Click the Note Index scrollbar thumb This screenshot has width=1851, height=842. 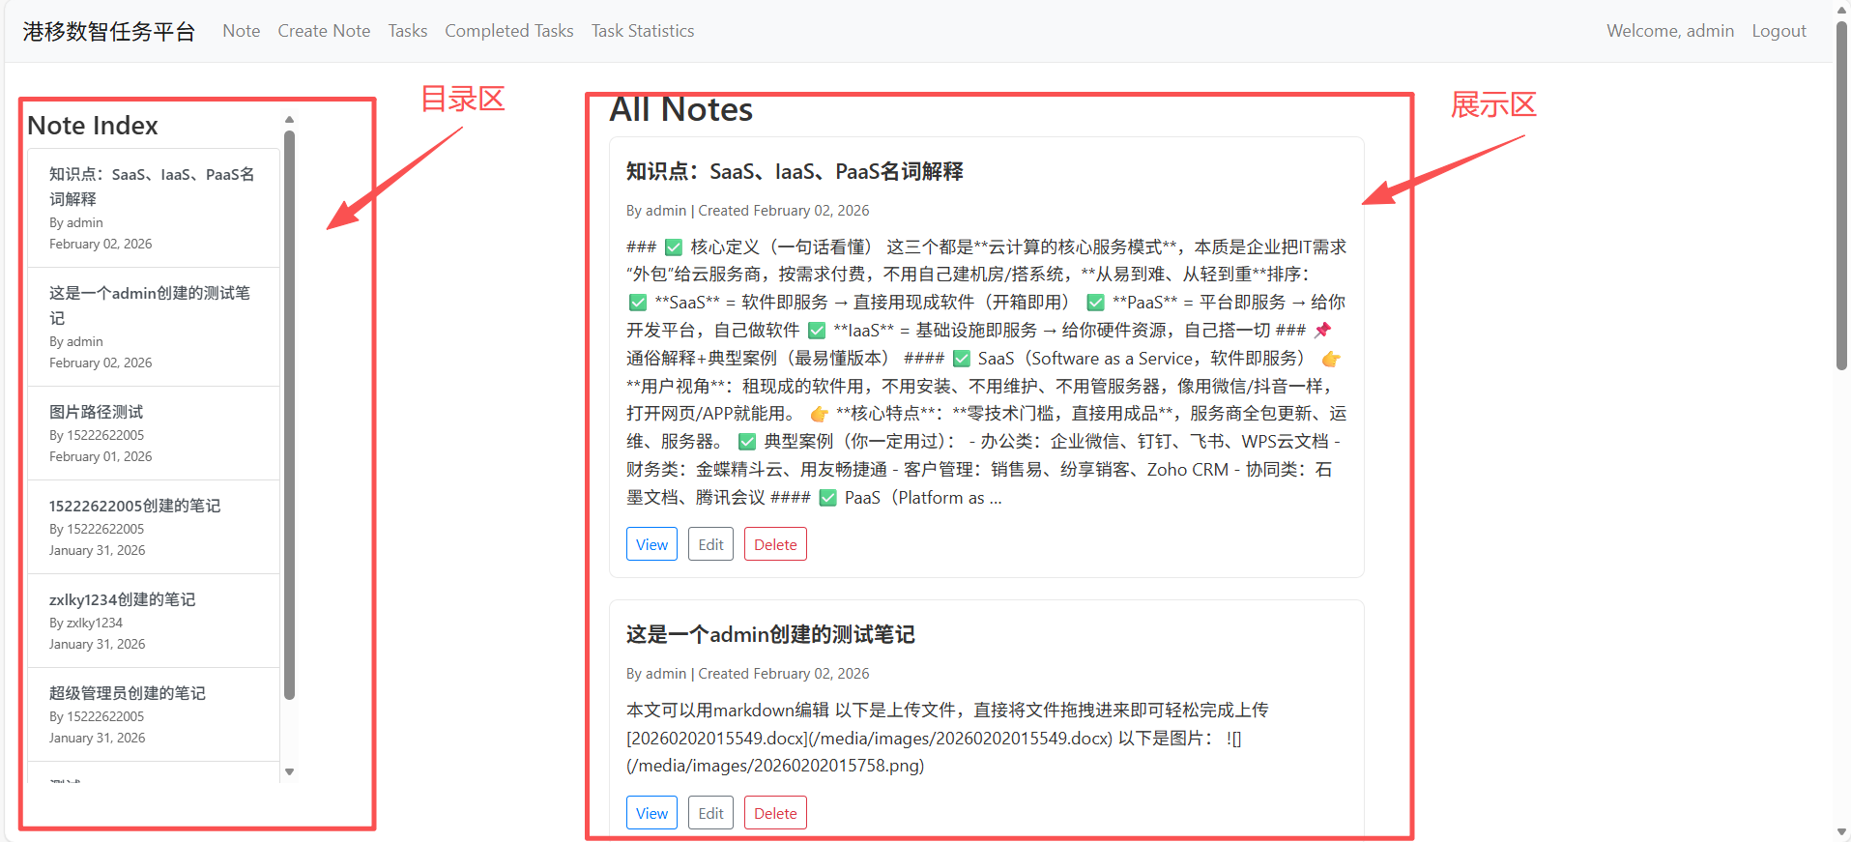point(289,416)
